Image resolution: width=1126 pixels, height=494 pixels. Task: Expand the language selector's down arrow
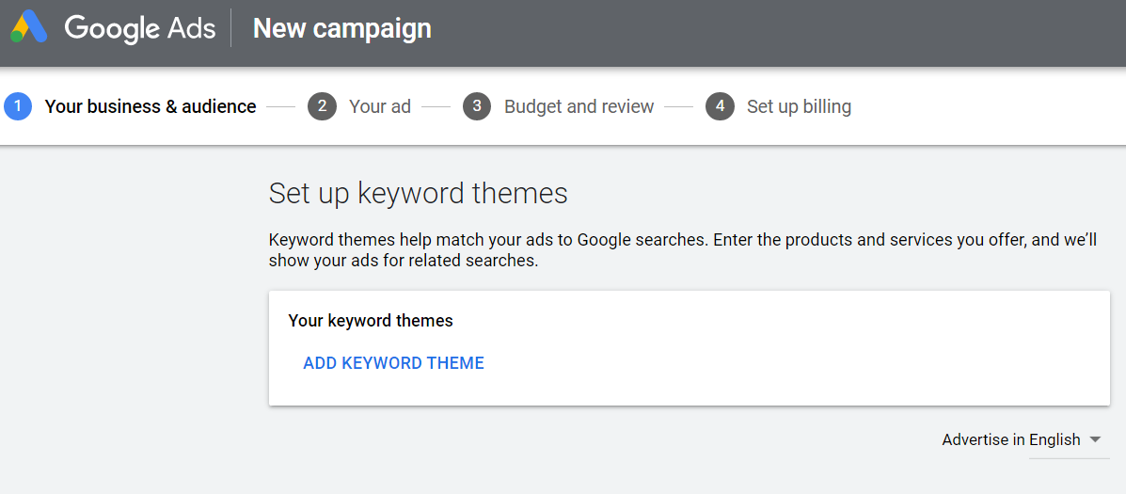click(1094, 439)
